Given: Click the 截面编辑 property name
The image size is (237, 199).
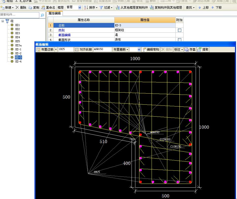Looking at the screenshot, I should (64, 35).
